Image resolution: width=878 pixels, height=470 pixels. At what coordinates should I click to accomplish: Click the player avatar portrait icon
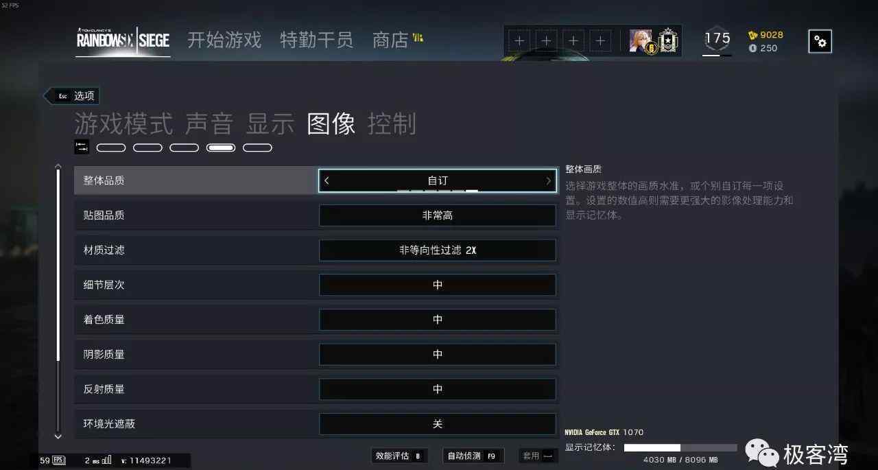point(641,41)
